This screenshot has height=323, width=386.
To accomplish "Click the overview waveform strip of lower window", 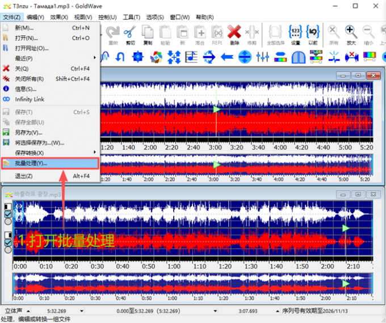I will pos(192,283).
